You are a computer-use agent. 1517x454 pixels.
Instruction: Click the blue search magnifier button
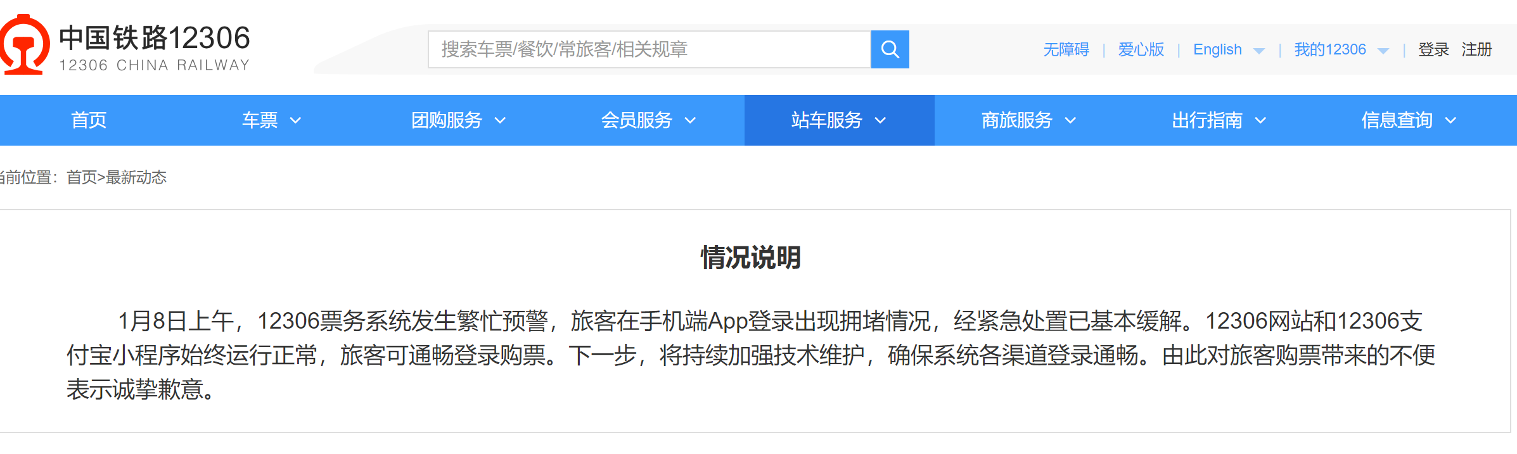click(x=890, y=49)
